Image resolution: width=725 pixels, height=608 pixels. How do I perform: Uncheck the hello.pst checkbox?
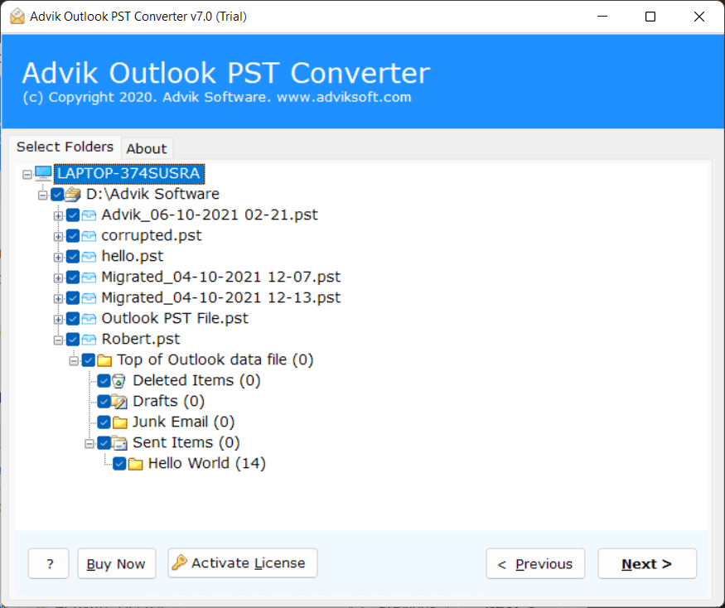coord(73,257)
